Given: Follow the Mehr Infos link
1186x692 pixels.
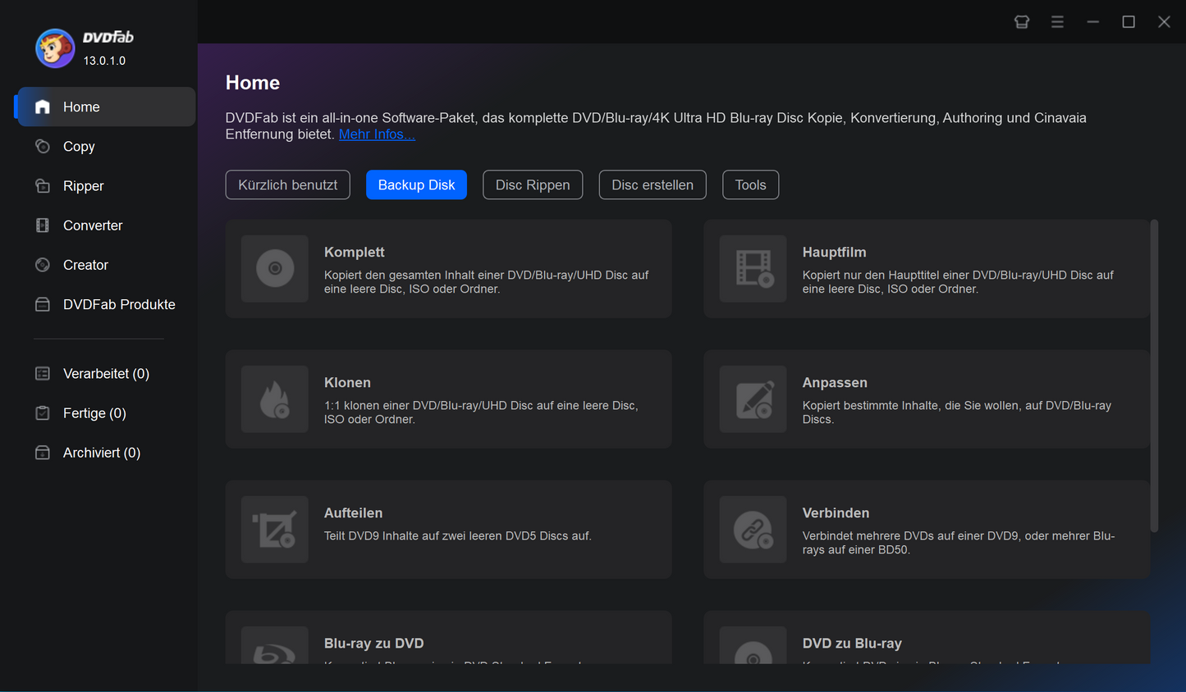Looking at the screenshot, I should 377,134.
